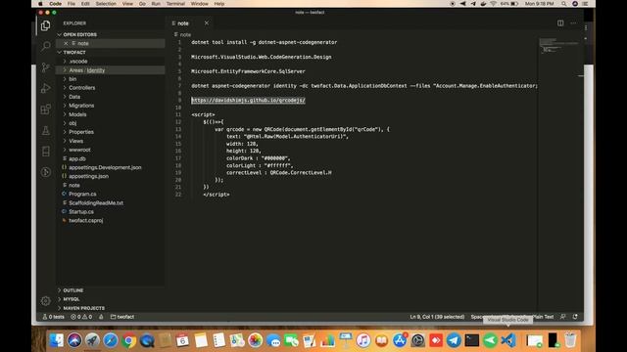Click the twofact folder status bar item
The image size is (627, 352).
click(x=122, y=317)
